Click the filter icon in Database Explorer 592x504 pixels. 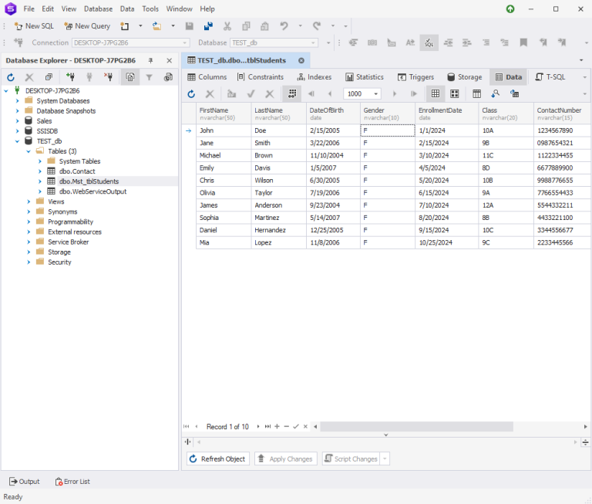tap(149, 77)
